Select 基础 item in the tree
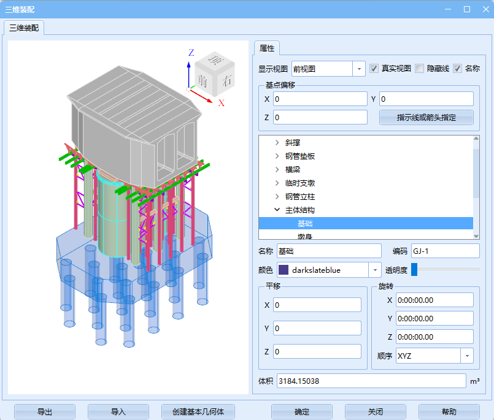Image resolution: width=494 pixels, height=420 pixels. 305,224
